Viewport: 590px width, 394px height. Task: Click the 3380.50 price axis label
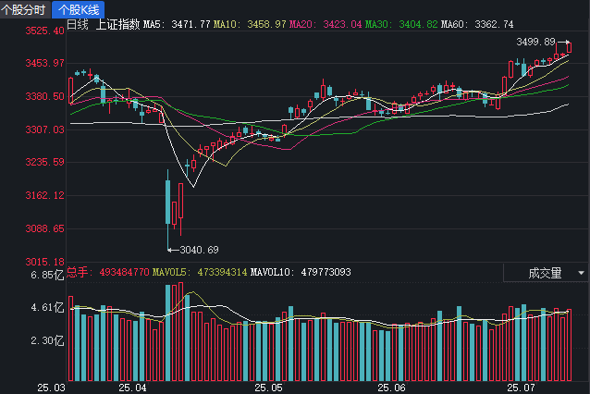44,97
